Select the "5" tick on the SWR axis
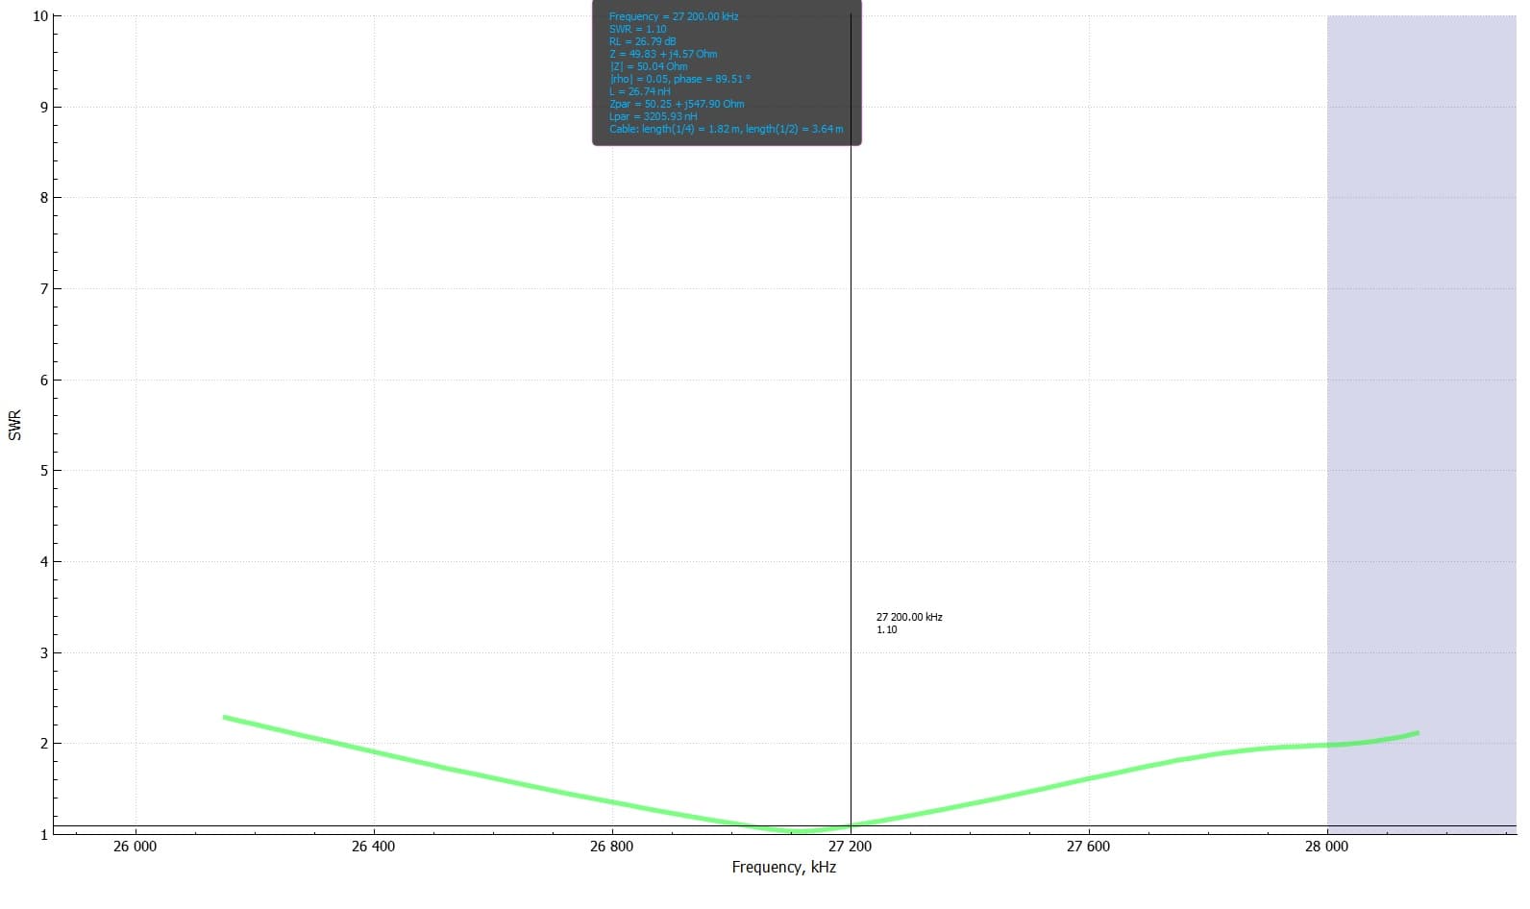The width and height of the screenshot is (1530, 909). tap(44, 471)
